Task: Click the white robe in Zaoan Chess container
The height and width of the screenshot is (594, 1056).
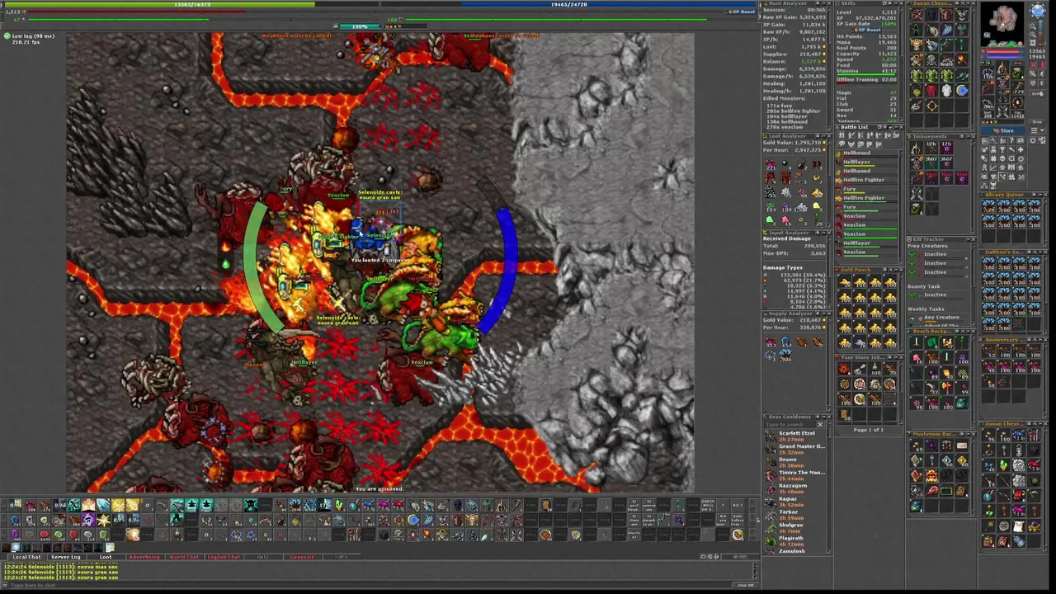Action: [x=946, y=90]
